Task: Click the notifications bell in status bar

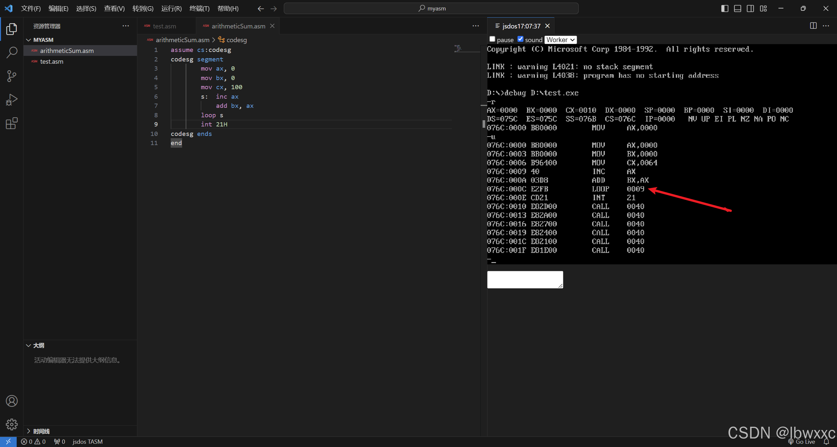Action: pos(826,442)
